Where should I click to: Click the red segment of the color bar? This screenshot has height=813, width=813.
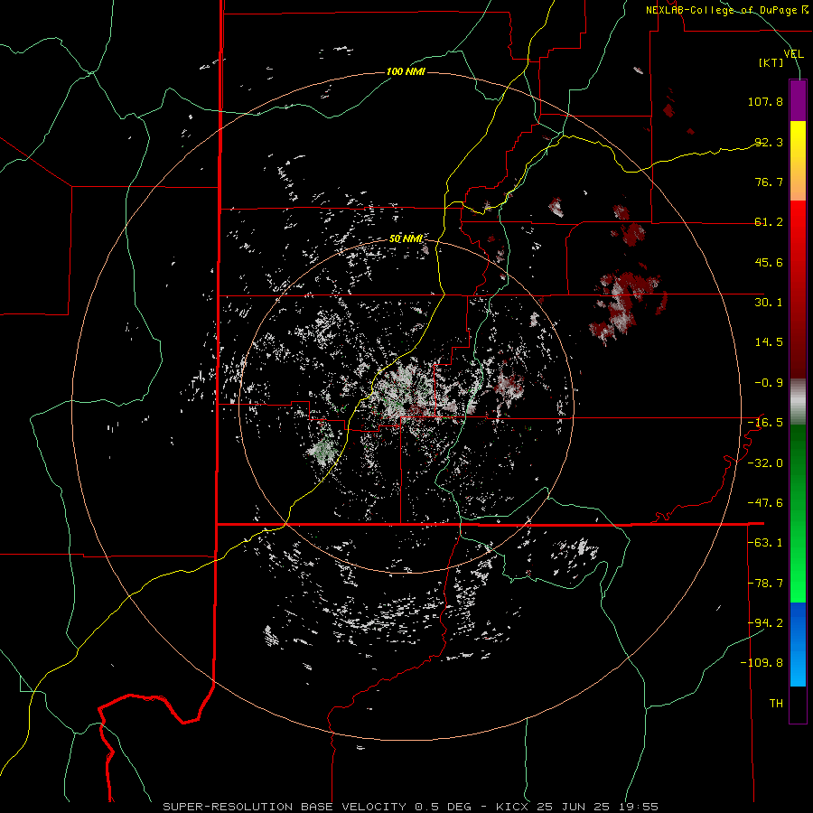(x=798, y=289)
